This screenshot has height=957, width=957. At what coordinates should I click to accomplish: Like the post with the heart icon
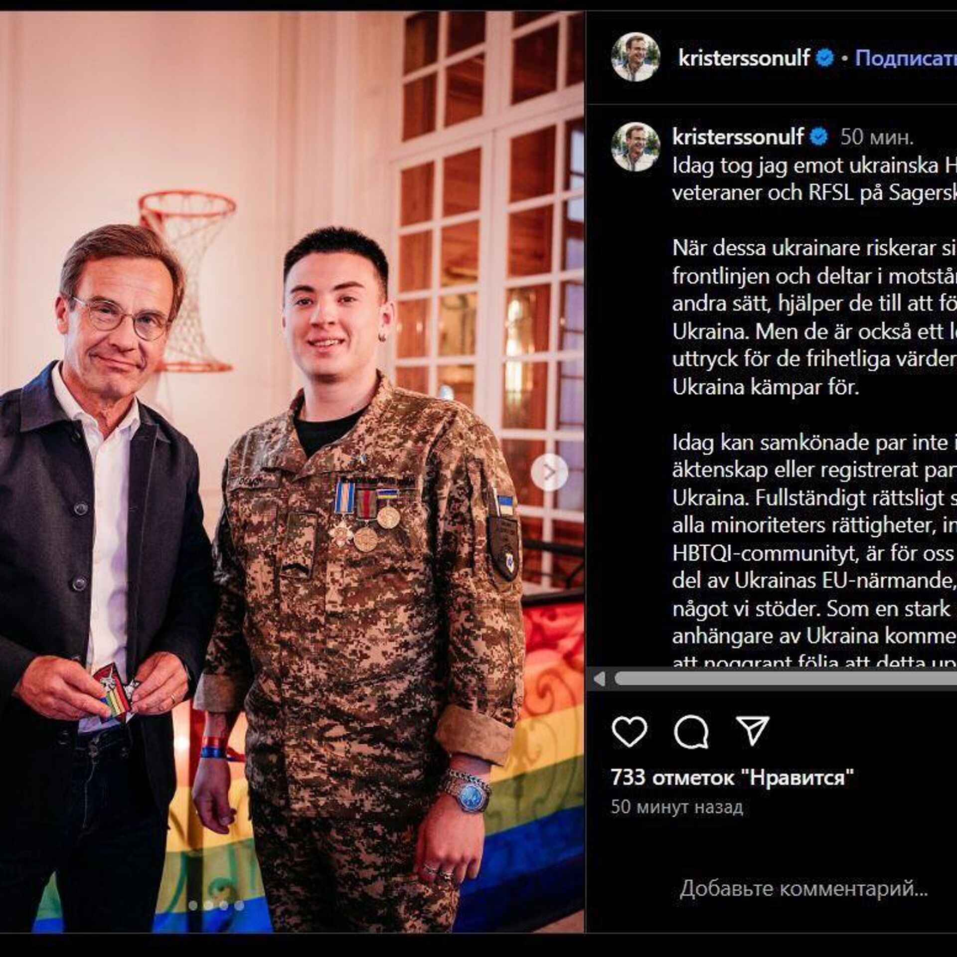pyautogui.click(x=630, y=731)
